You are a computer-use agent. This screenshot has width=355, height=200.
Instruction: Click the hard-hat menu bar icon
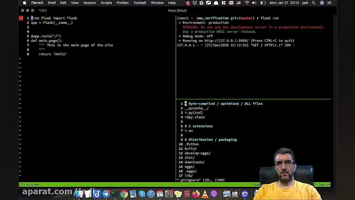[216, 3]
